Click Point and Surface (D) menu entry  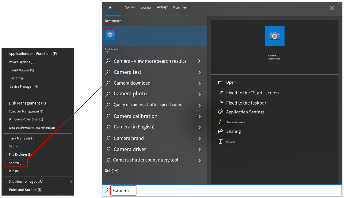tap(25, 190)
